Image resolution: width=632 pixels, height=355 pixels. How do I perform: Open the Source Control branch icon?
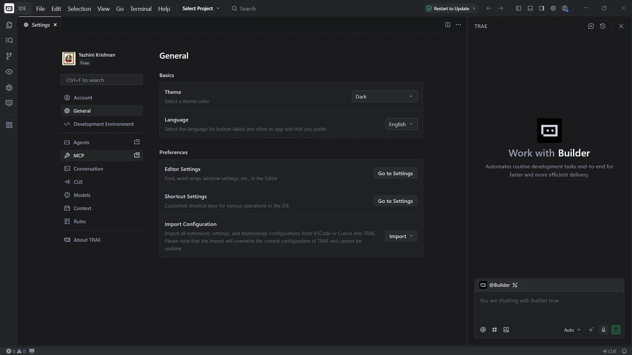[x=9, y=56]
